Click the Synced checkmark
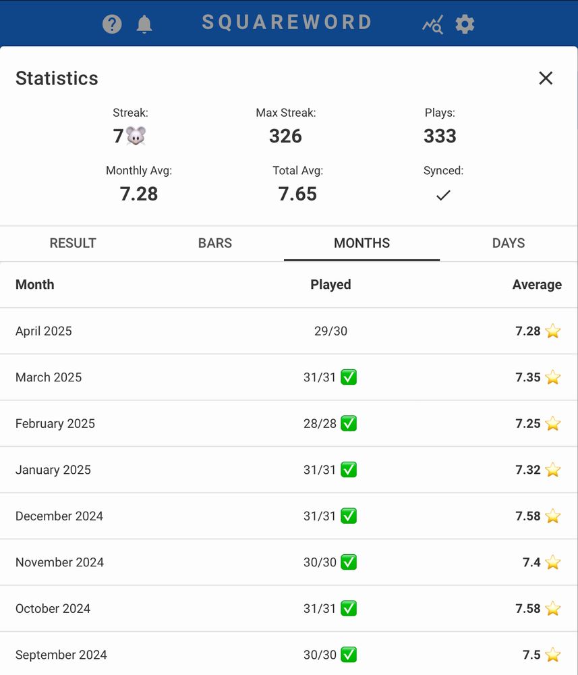Image resolution: width=578 pixels, height=675 pixels. coord(443,195)
